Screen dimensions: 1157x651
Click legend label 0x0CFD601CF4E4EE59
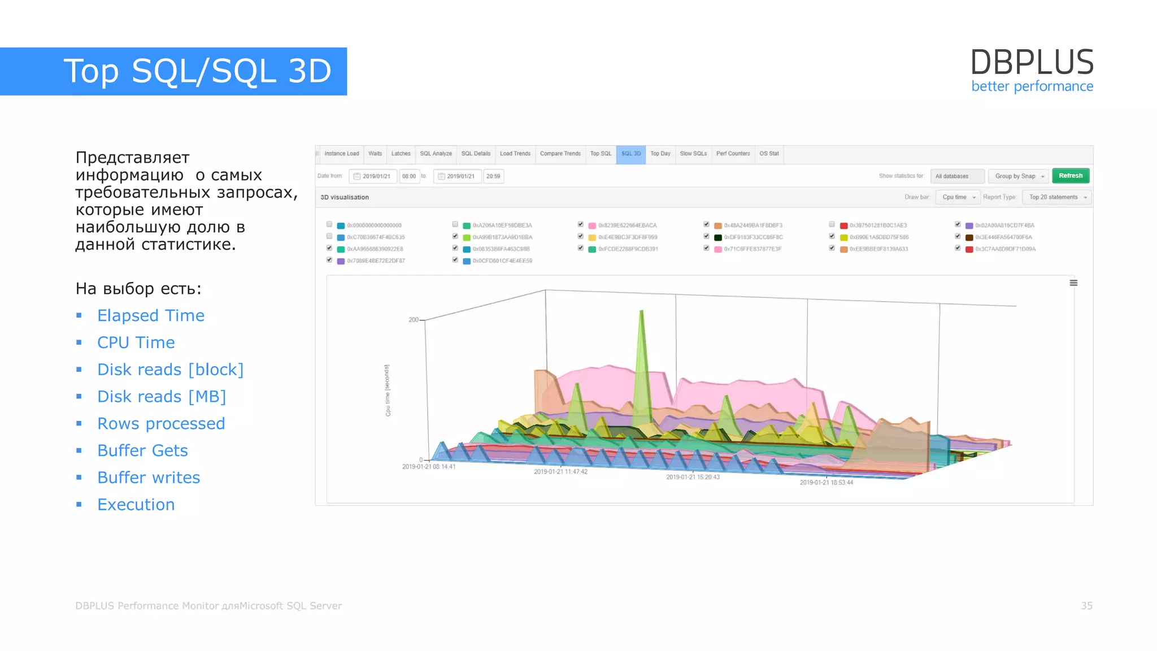[x=502, y=261]
